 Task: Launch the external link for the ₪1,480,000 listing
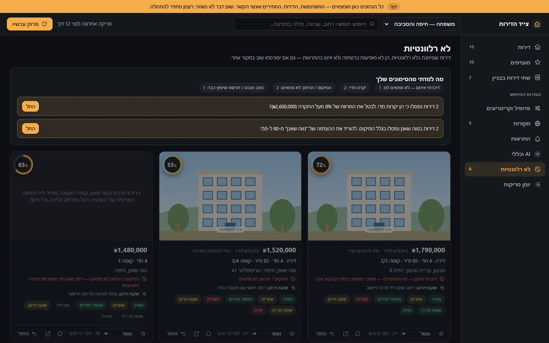(x=48, y=333)
